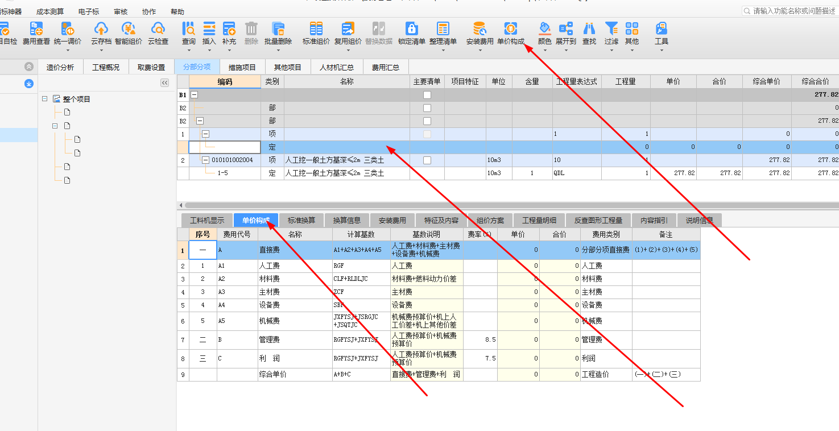
Task: Click the 复用组价 icon
Action: pyautogui.click(x=348, y=28)
